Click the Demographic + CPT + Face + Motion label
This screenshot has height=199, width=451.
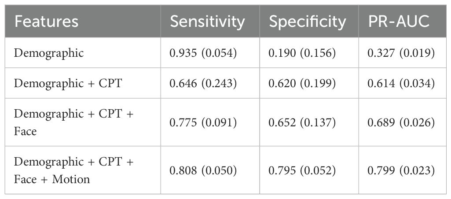(x=73, y=170)
